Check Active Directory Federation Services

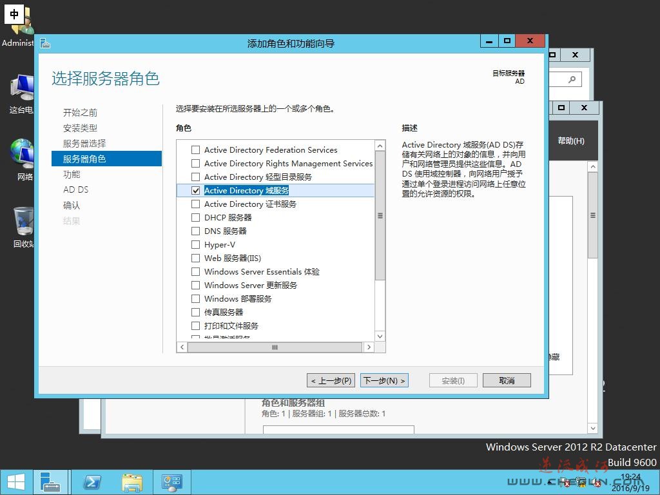(x=195, y=150)
